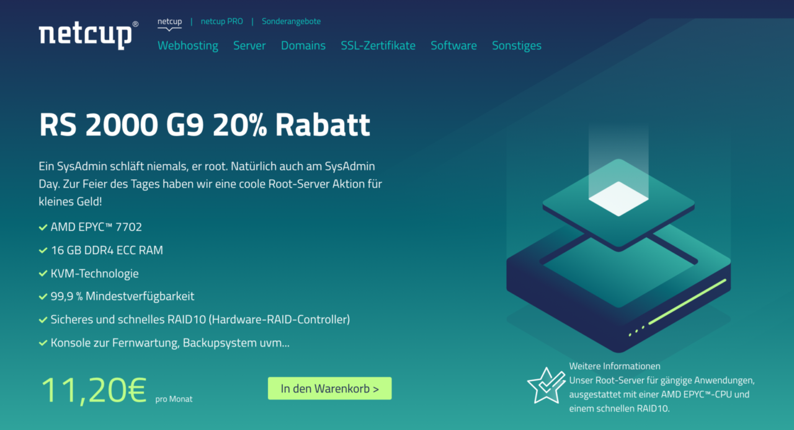The width and height of the screenshot is (794, 430).
Task: Click the checkmark beside KVM-Technologie
Action: click(43, 274)
